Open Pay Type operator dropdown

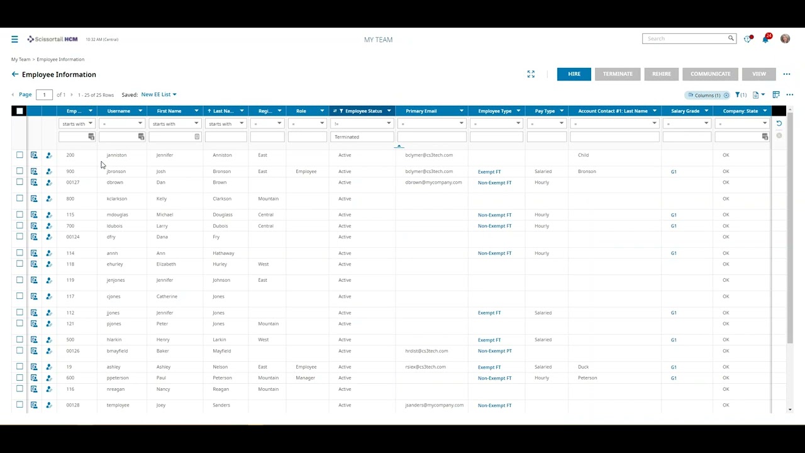coord(546,123)
